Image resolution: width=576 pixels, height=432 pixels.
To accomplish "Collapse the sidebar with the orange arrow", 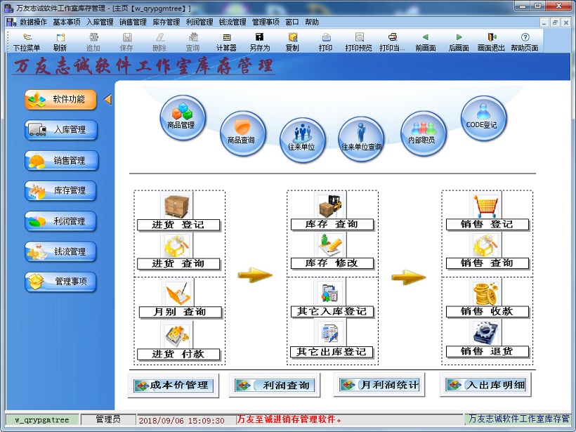I will point(107,100).
